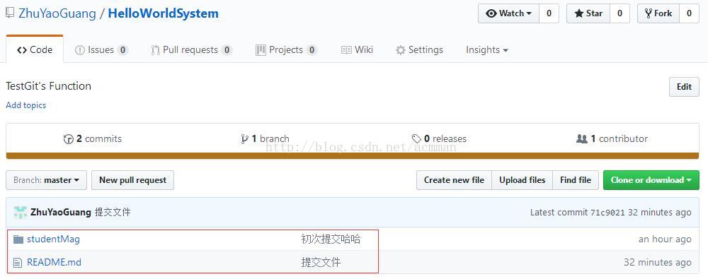Image resolution: width=708 pixels, height=279 pixels.
Task: View the 1 branch list
Action: click(265, 139)
